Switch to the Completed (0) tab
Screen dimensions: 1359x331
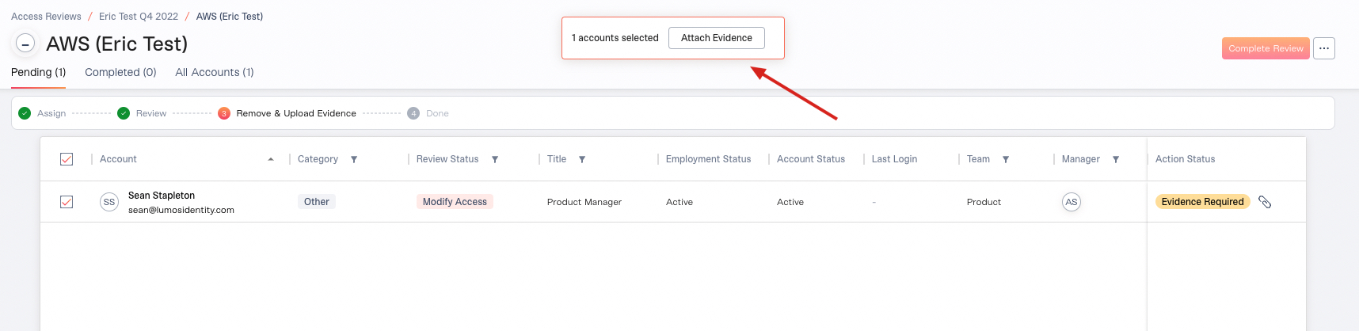click(120, 72)
